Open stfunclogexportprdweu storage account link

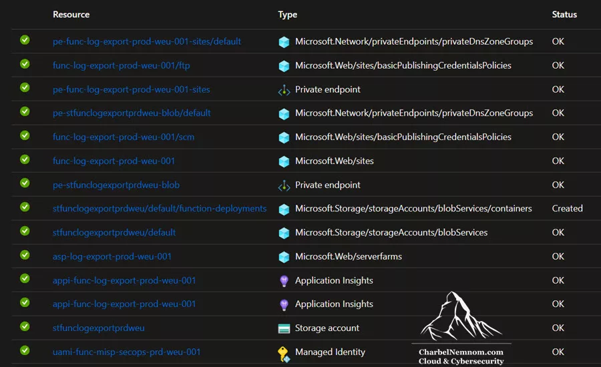99,328
